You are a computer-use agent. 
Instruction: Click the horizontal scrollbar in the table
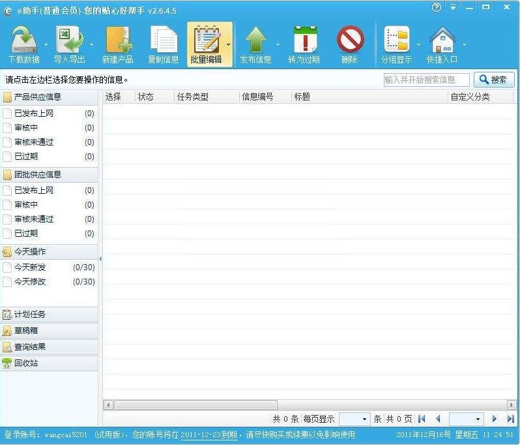pos(195,405)
